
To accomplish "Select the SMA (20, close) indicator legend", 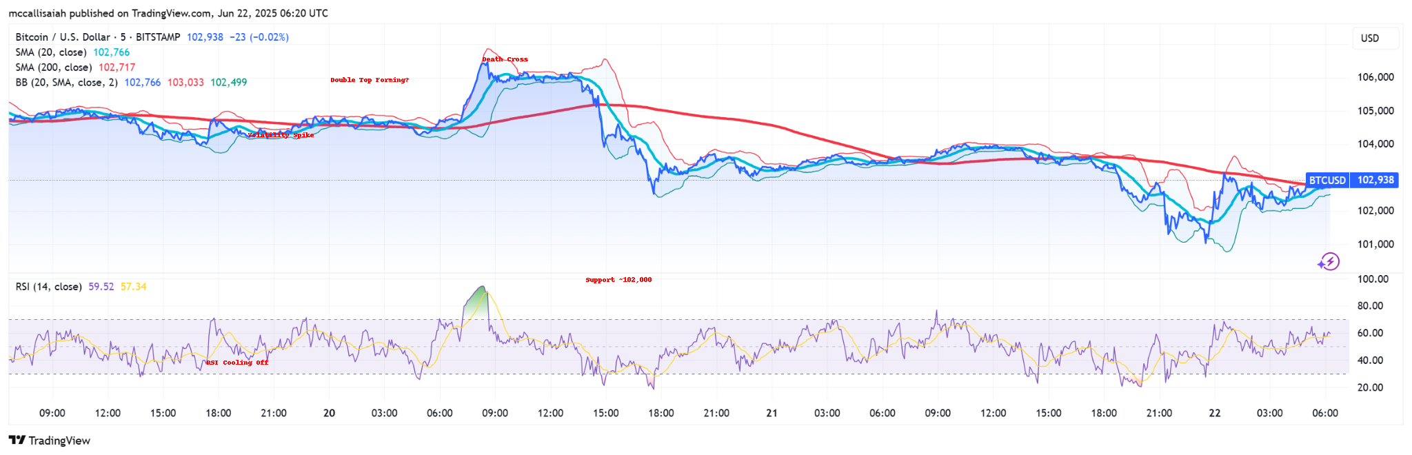I will 51,52.
